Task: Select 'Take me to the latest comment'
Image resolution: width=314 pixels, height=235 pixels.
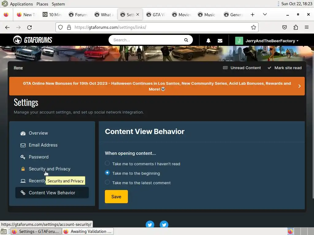Action: pyautogui.click(x=107, y=182)
